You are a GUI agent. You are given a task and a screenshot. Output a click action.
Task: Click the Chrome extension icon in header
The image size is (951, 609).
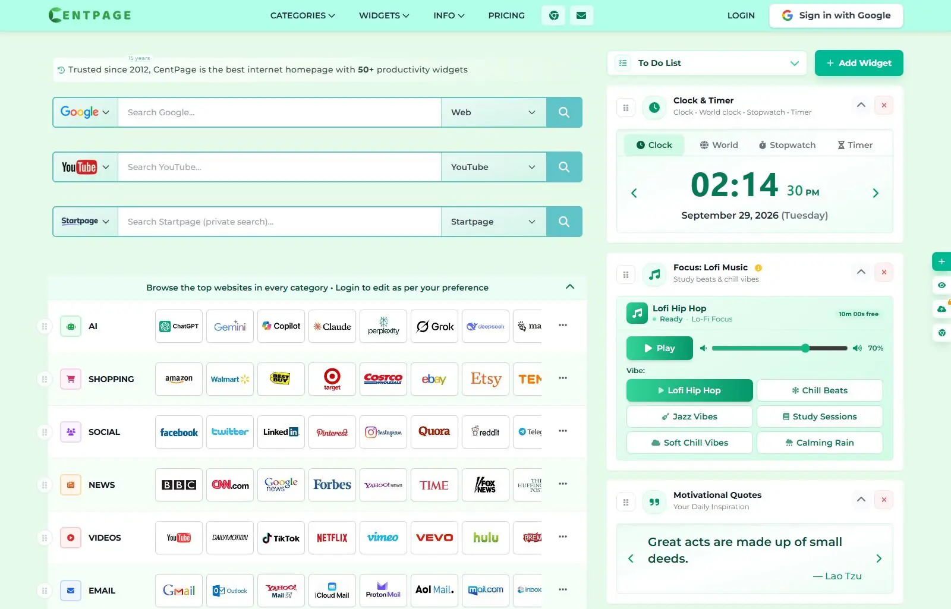pyautogui.click(x=554, y=15)
